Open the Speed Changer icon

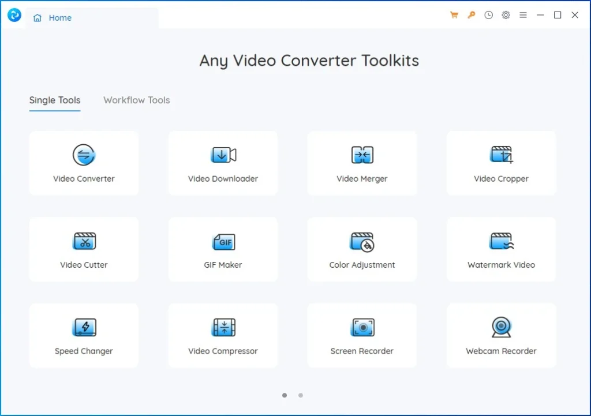coord(84,328)
